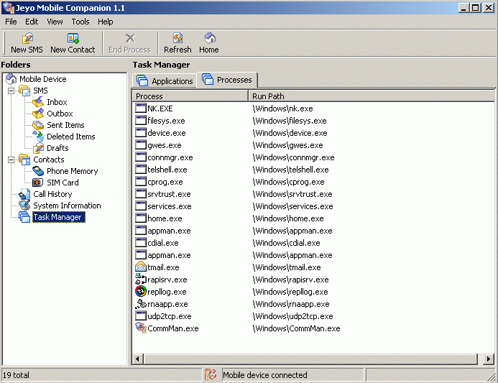498x383 pixels.
Task: Click the Contacts folder icon in tree
Action: 24,160
